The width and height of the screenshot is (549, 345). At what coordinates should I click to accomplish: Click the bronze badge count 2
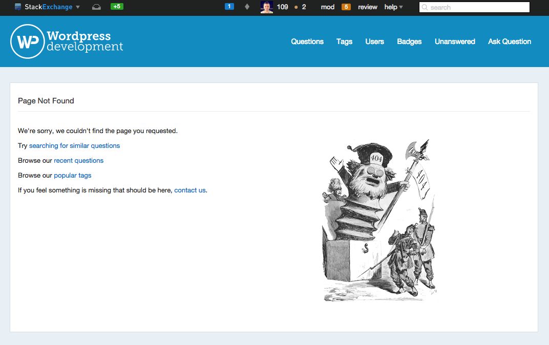(x=301, y=7)
